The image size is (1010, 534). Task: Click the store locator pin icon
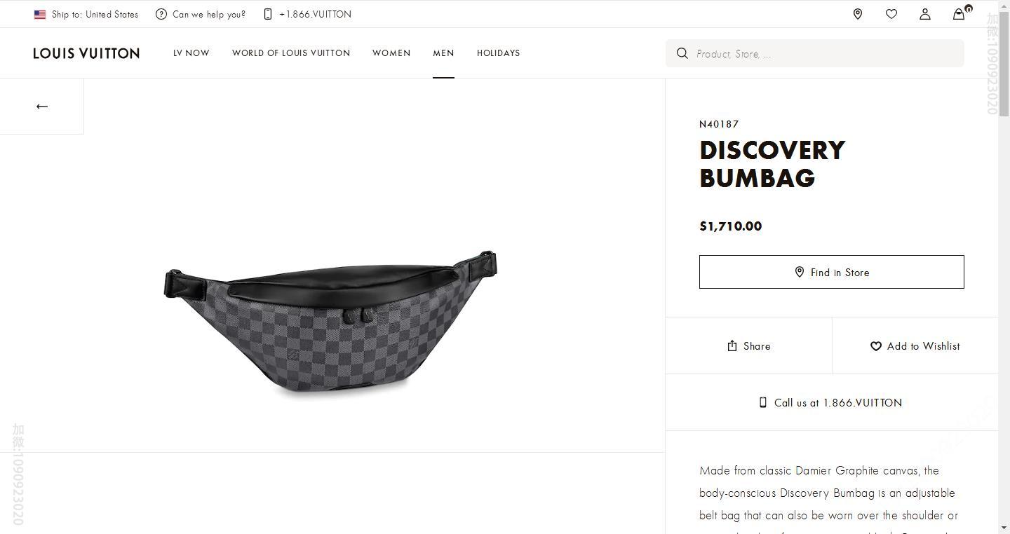coord(857,14)
